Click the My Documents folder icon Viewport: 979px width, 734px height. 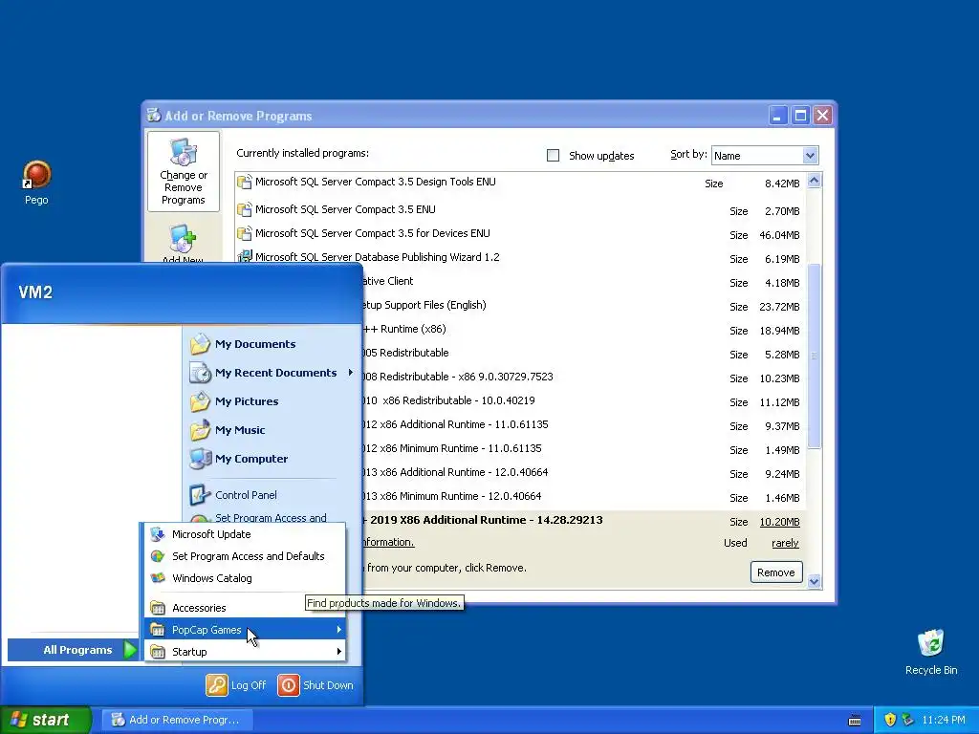click(200, 344)
